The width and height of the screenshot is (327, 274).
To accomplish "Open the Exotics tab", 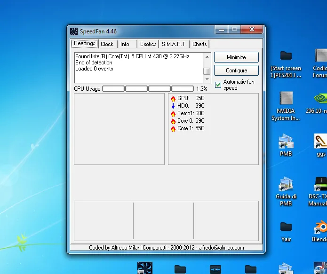I will pos(148,44).
